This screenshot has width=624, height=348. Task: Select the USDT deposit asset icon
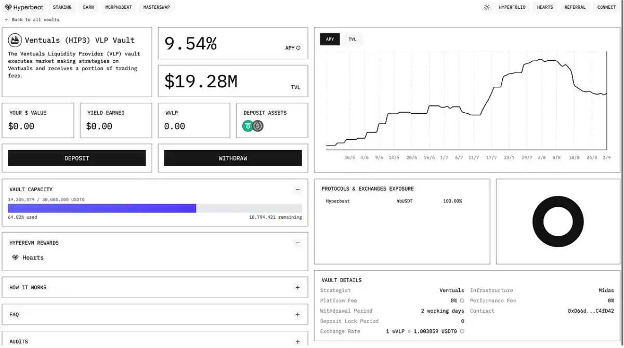248,126
